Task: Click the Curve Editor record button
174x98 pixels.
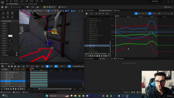Action: (x=86, y=56)
